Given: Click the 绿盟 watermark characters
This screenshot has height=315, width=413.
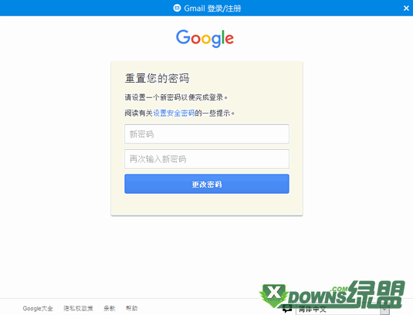Looking at the screenshot, I should (377, 294).
